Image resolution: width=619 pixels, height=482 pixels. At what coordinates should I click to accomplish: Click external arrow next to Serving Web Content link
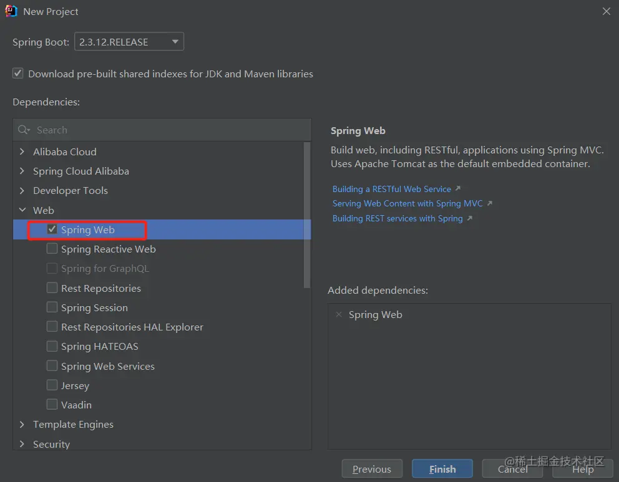(x=489, y=203)
